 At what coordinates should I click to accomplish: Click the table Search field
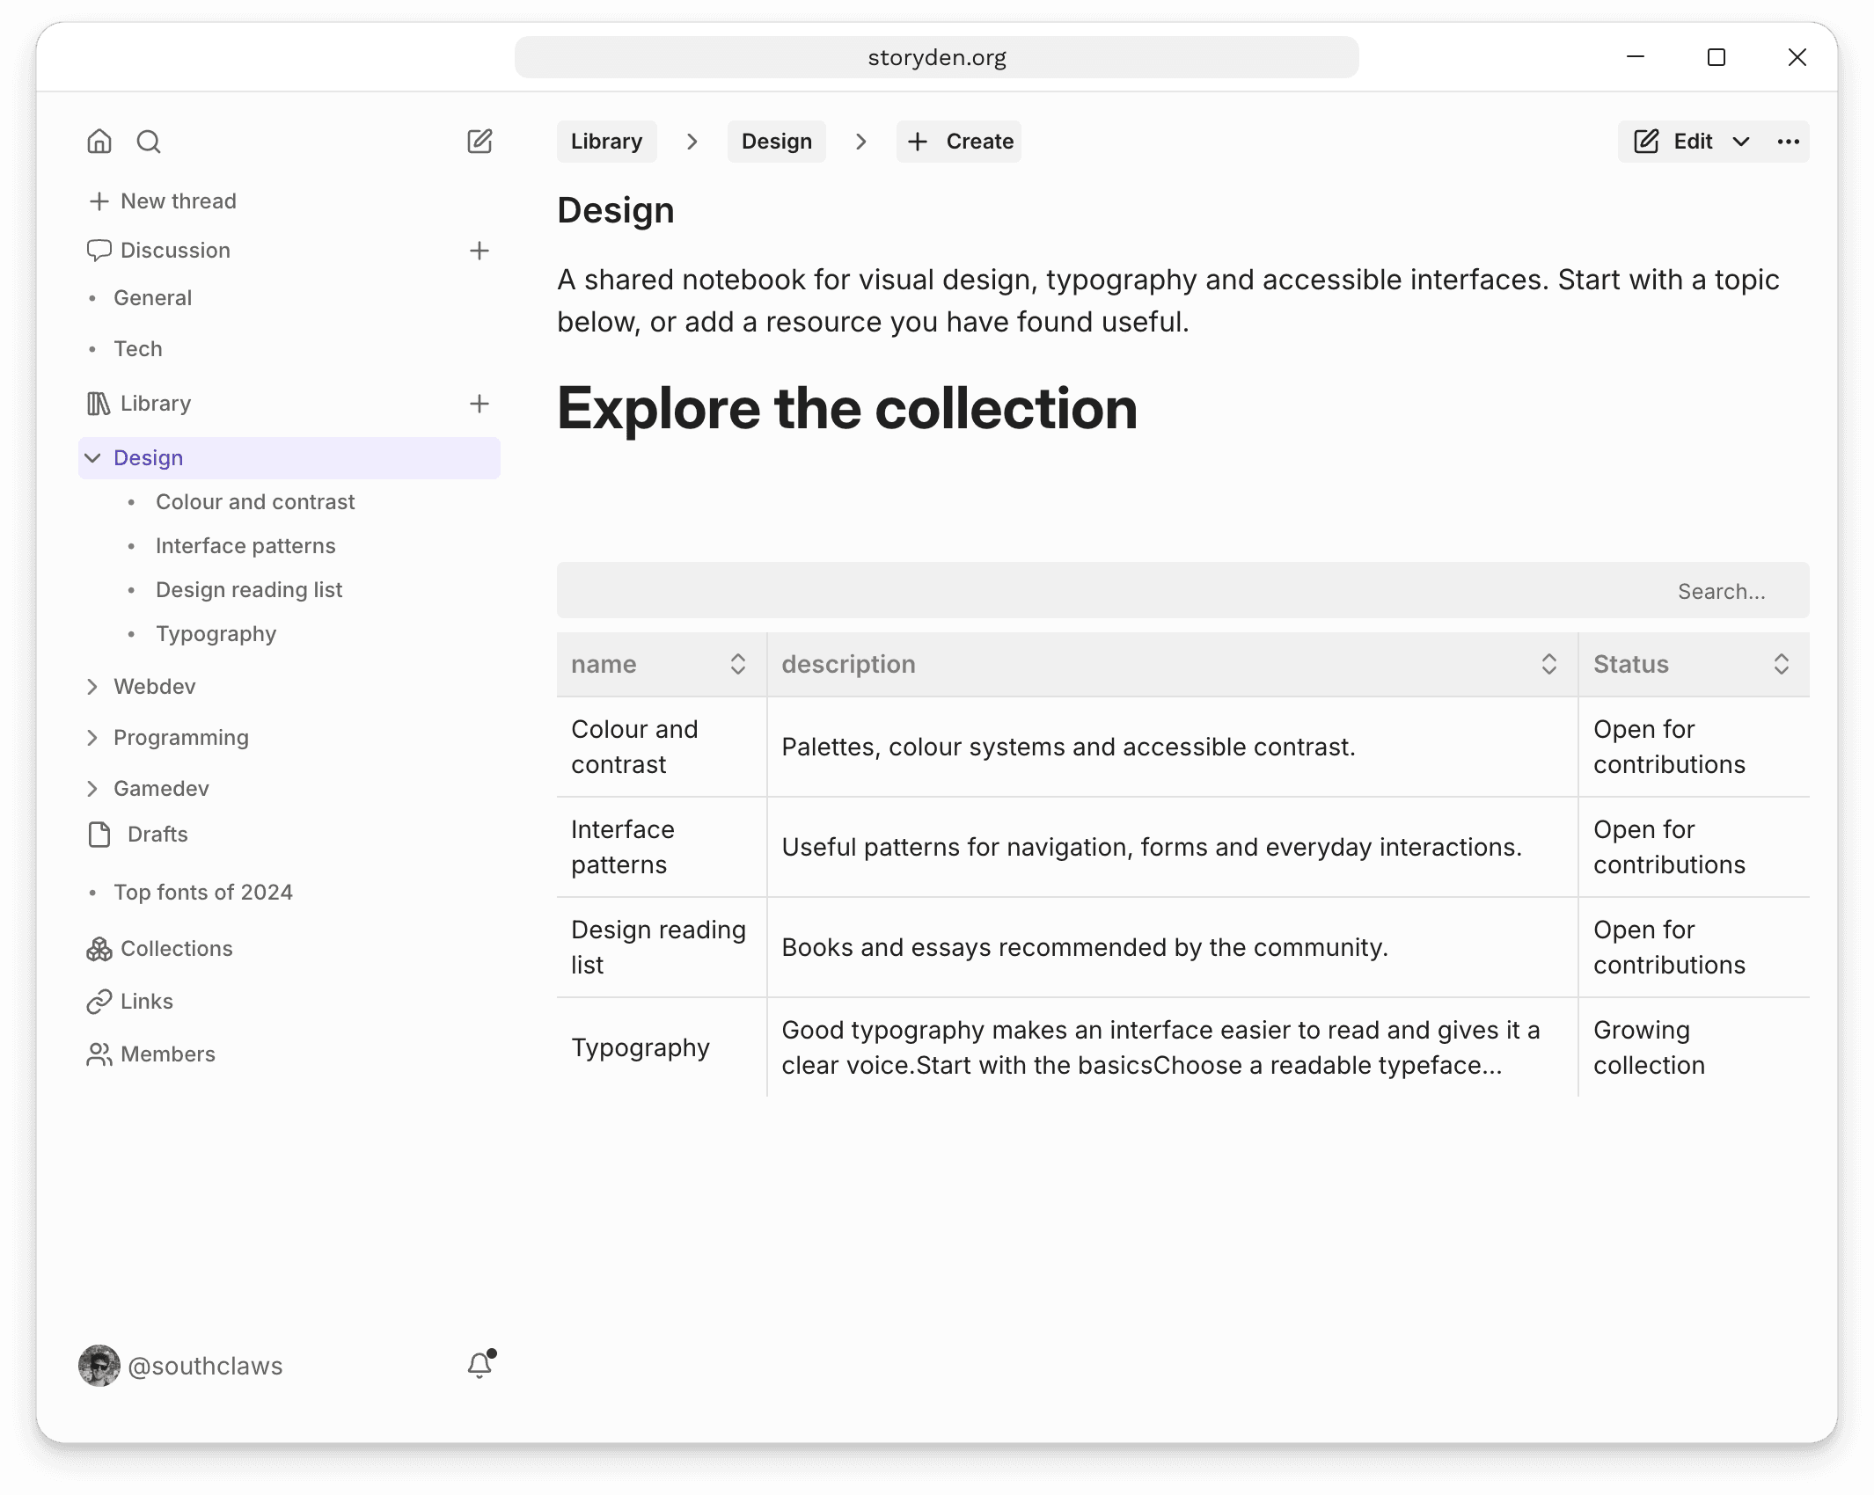click(x=1183, y=590)
